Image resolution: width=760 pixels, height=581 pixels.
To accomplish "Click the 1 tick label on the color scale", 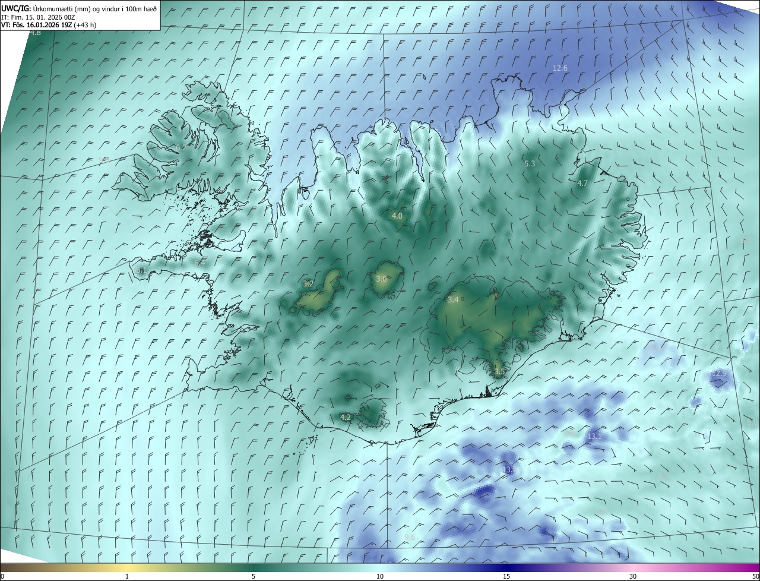I will pyautogui.click(x=127, y=577).
